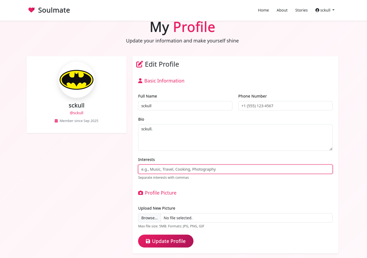Click the Edit Profile pencil icon
This screenshot has width=367, height=258.
[139, 64]
